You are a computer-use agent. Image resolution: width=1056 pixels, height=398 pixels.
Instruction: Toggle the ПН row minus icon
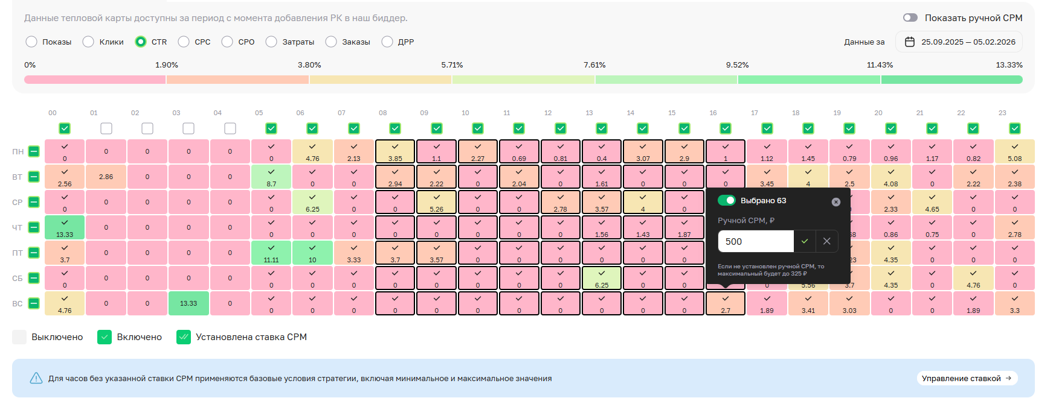[x=34, y=151]
